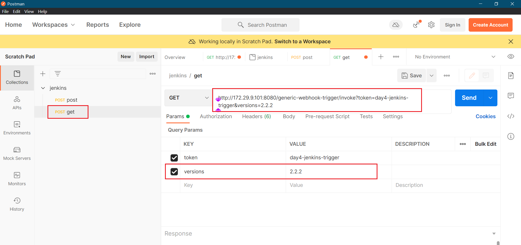
Task: Click the satellite capture requests icon
Action: 417,25
